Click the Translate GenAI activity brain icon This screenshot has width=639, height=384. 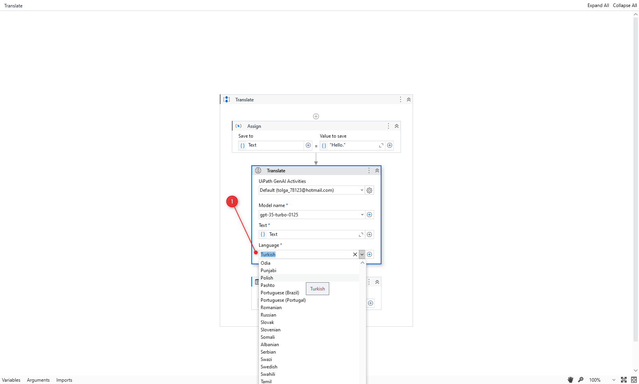(258, 170)
